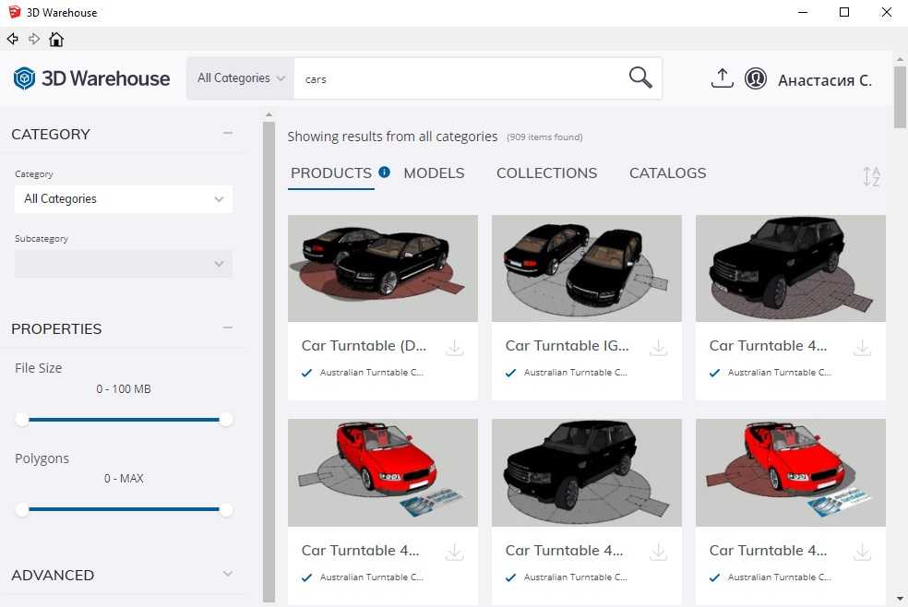908x607 pixels.
Task: Collapse the Category section
Action: 228,134
